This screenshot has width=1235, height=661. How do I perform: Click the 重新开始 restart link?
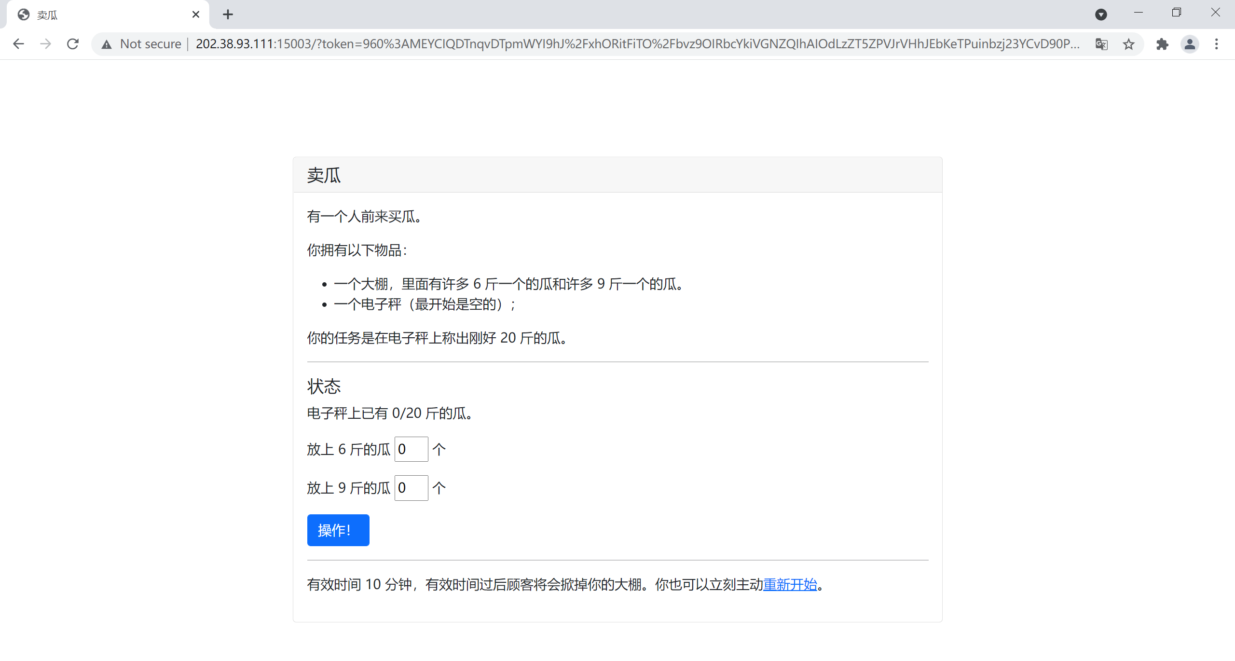pyautogui.click(x=790, y=584)
